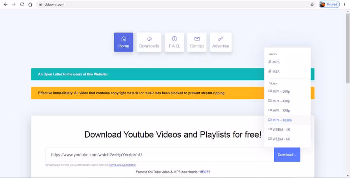Open the Home navigation tab
The height and width of the screenshot is (178, 350).
(124, 42)
